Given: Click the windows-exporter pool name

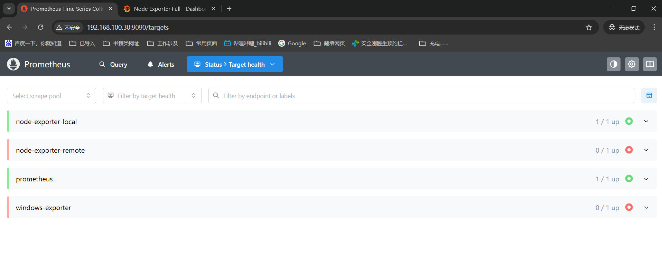Looking at the screenshot, I should (43, 208).
